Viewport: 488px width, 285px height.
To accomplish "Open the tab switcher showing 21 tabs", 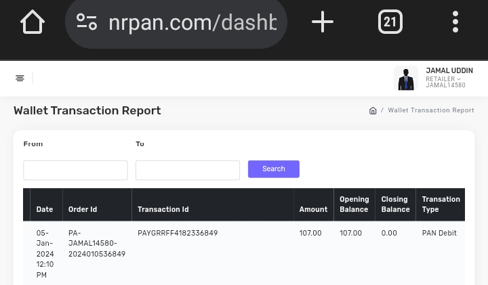I will coord(390,22).
